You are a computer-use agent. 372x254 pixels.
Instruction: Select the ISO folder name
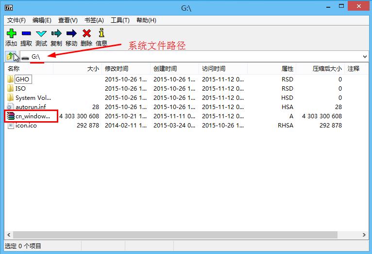(20, 88)
